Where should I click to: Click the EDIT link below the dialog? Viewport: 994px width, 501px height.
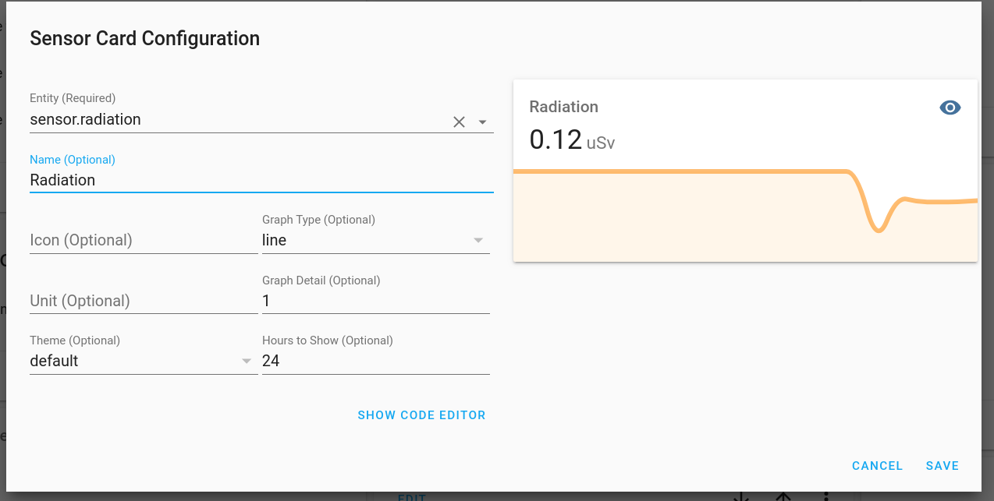click(412, 497)
